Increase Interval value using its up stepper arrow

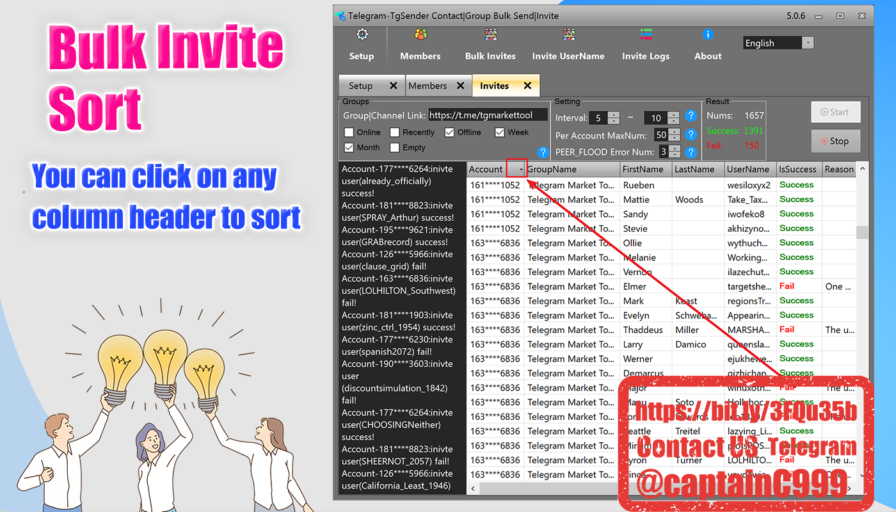tap(613, 115)
